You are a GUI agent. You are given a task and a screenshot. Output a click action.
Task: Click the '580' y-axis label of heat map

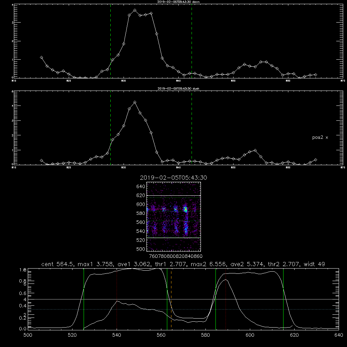click(141, 213)
